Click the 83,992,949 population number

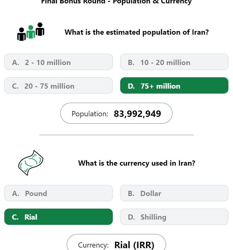pos(137,114)
